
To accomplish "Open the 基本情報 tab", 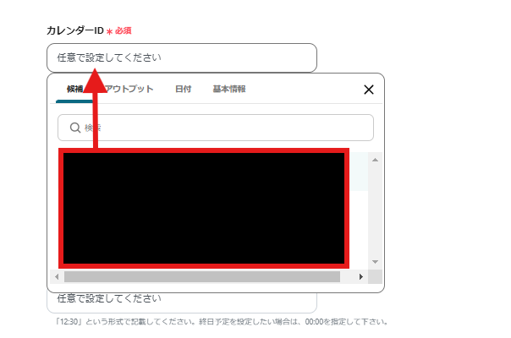I will coord(229,89).
